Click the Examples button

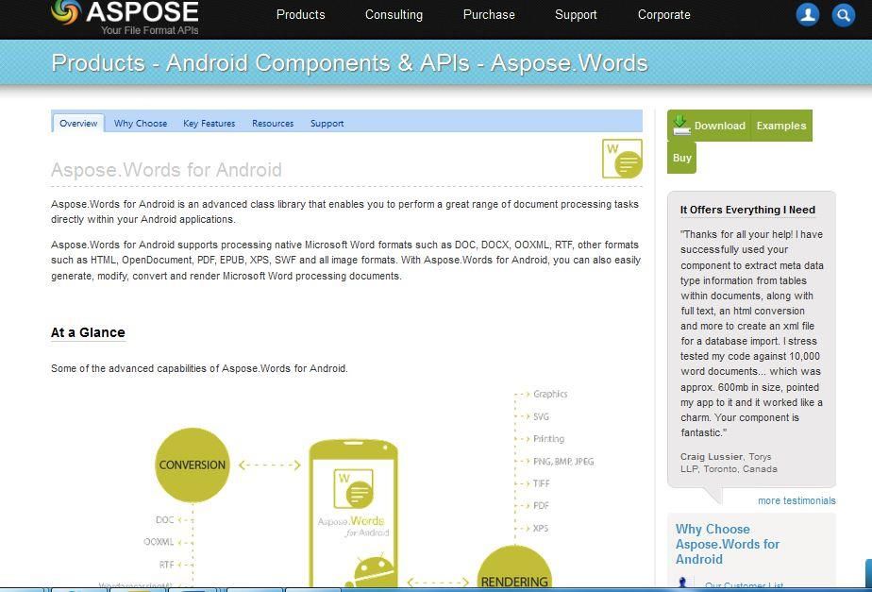[x=780, y=125]
